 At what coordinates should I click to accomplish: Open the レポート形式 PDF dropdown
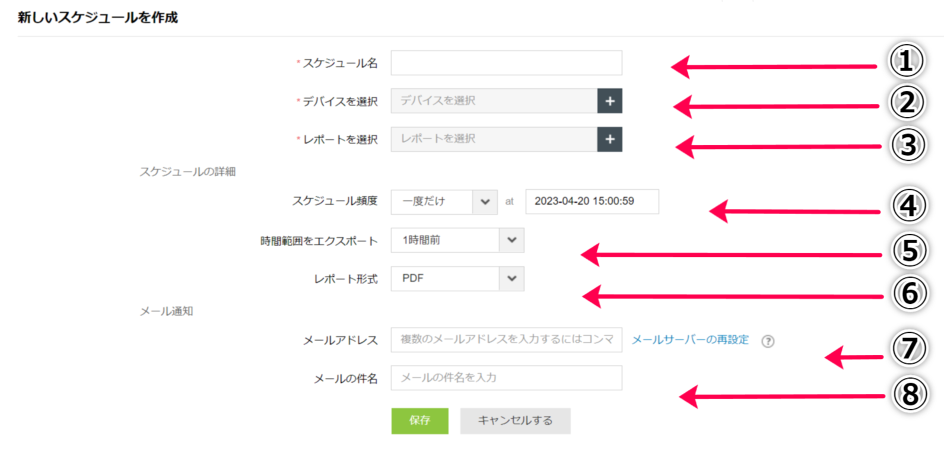point(457,279)
